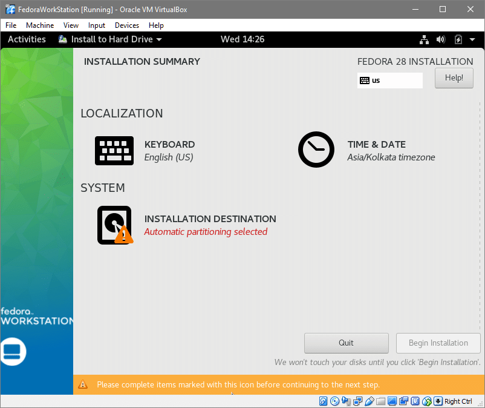Click the Fedora Workstation logo in sidebar
485x408 pixels.
pos(12,352)
